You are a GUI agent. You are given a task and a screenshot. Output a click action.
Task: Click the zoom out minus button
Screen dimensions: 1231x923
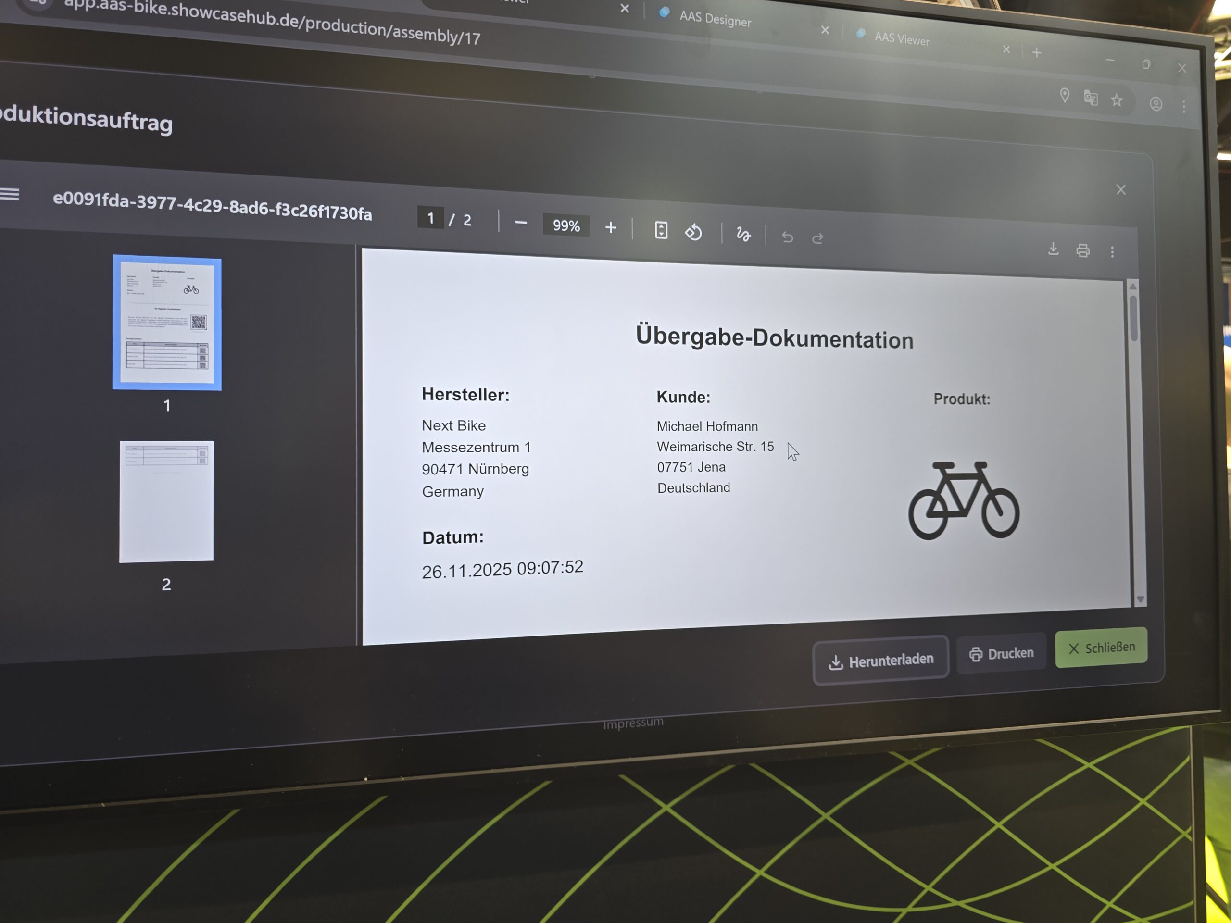[x=521, y=223]
